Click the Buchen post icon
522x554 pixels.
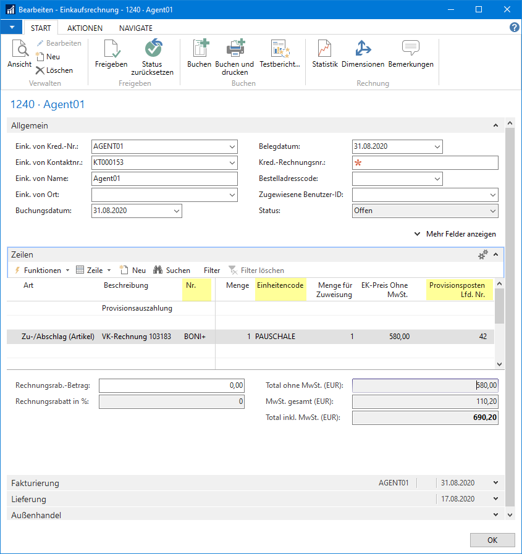(199, 49)
